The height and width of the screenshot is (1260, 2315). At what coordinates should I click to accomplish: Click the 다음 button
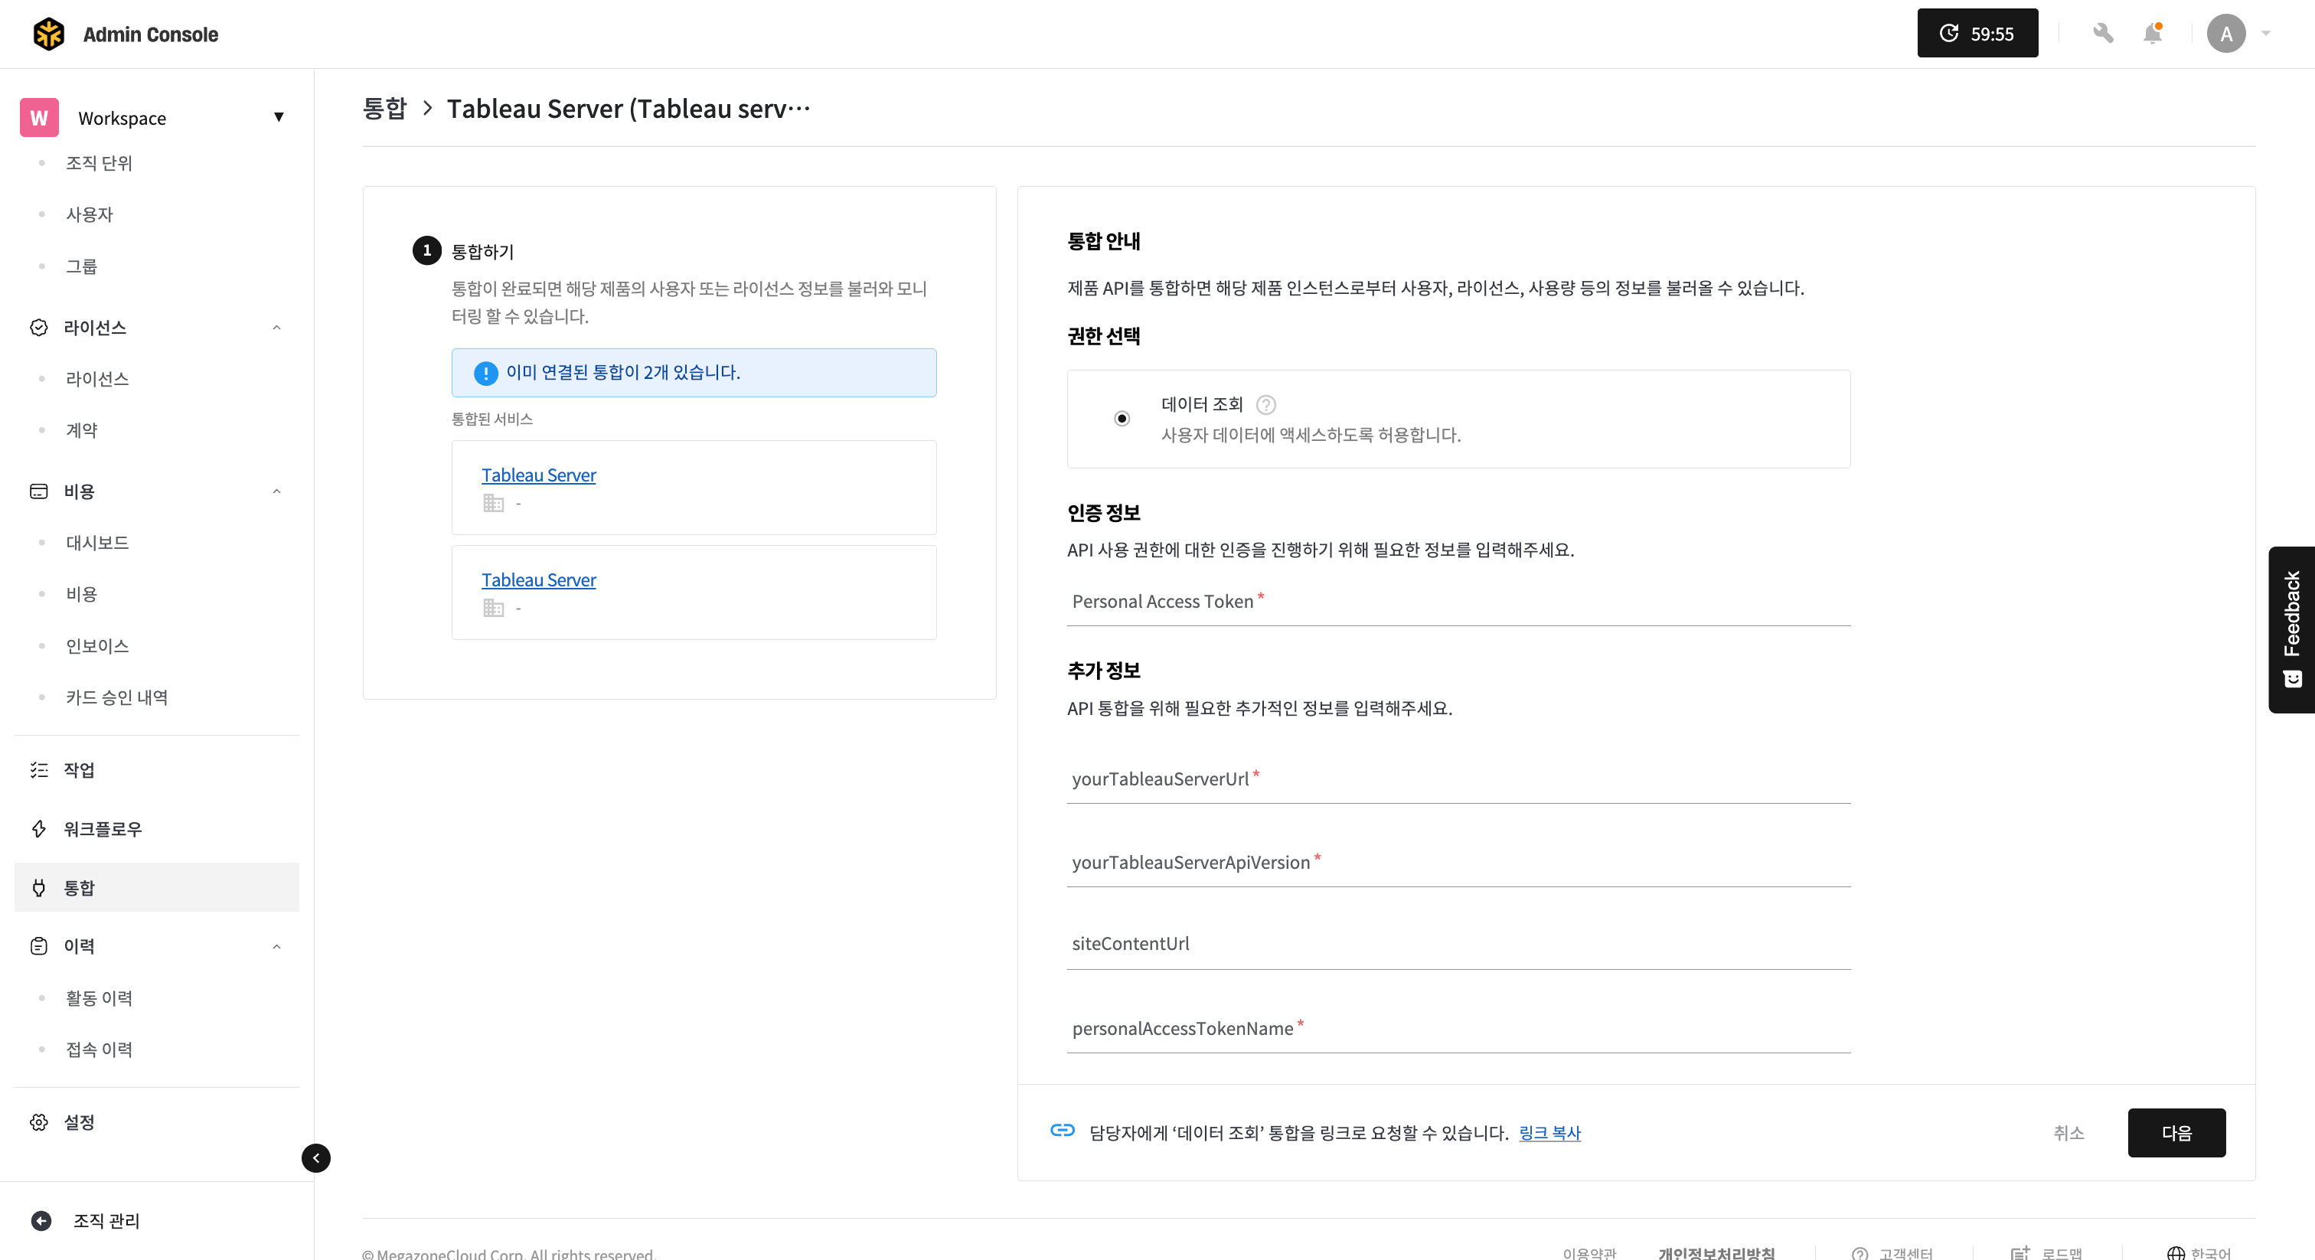tap(2176, 1132)
